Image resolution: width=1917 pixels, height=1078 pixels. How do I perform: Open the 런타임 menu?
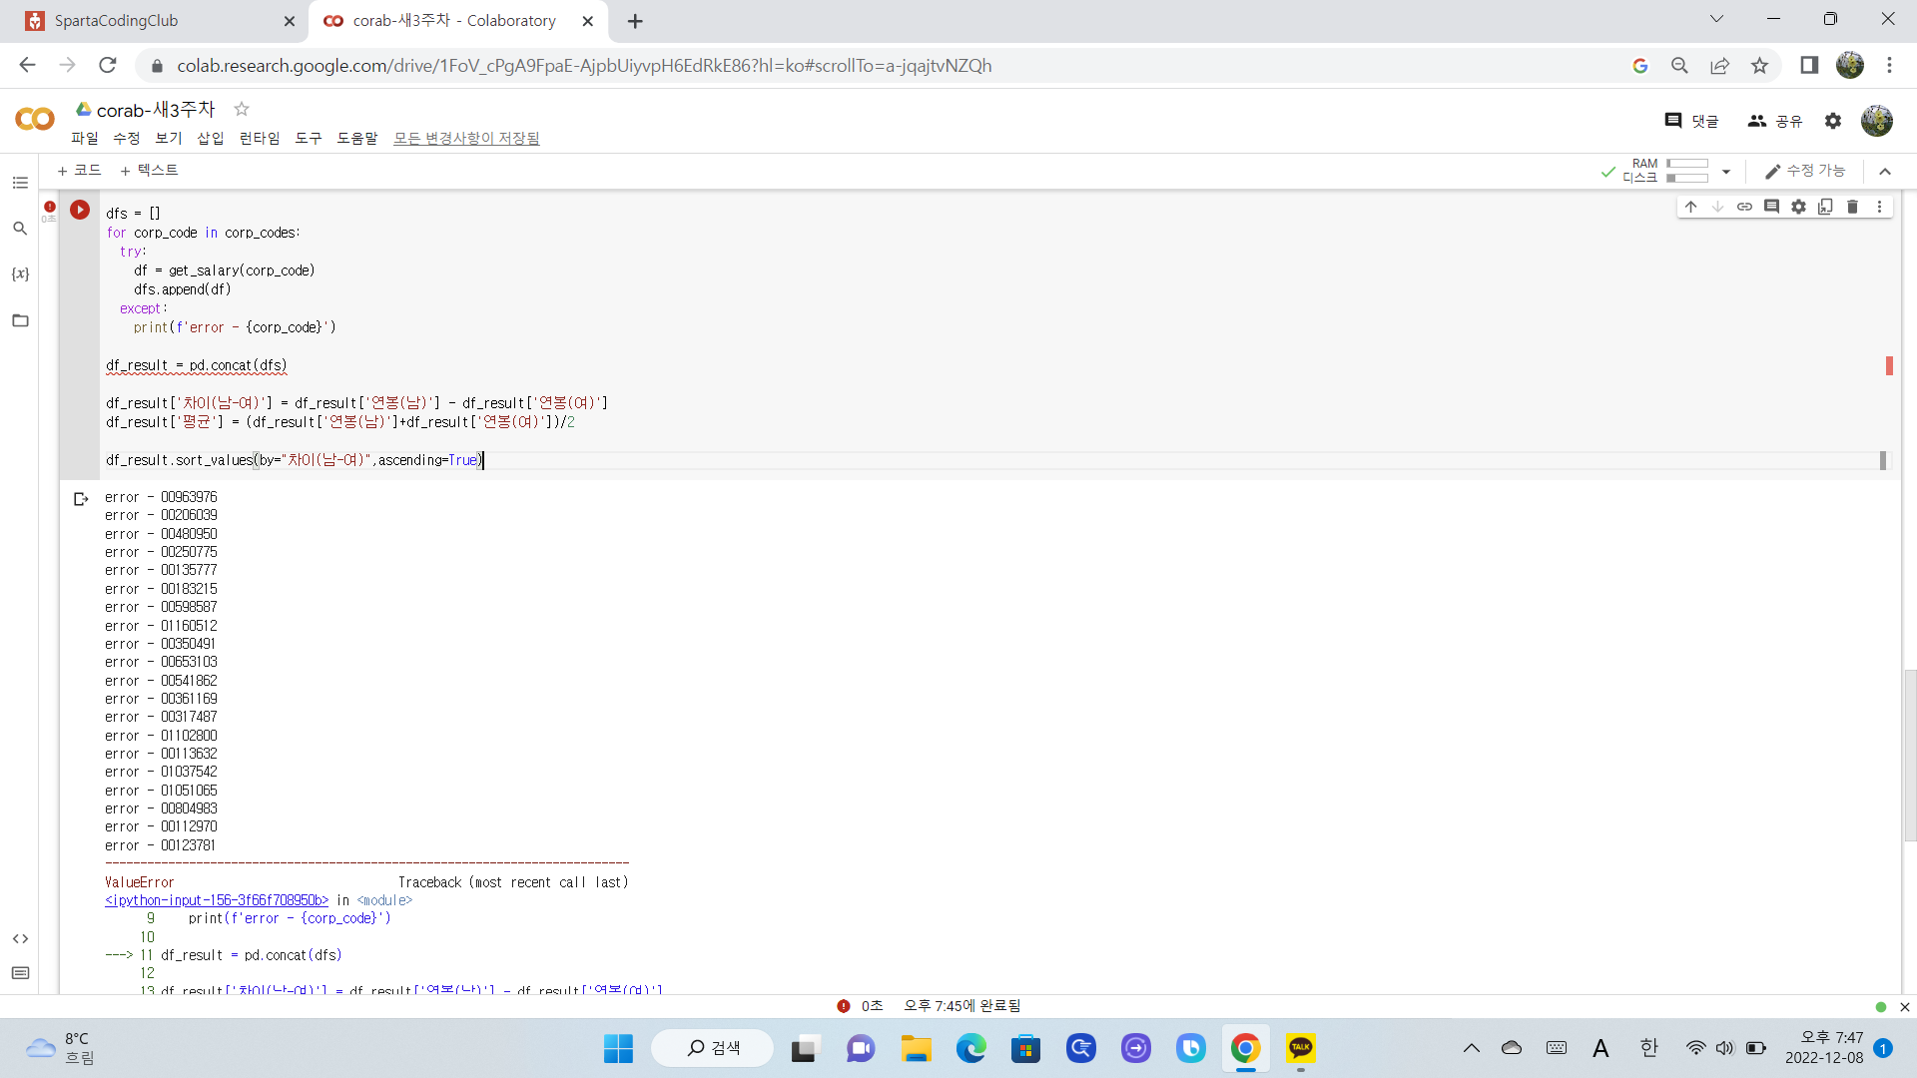coord(260,138)
